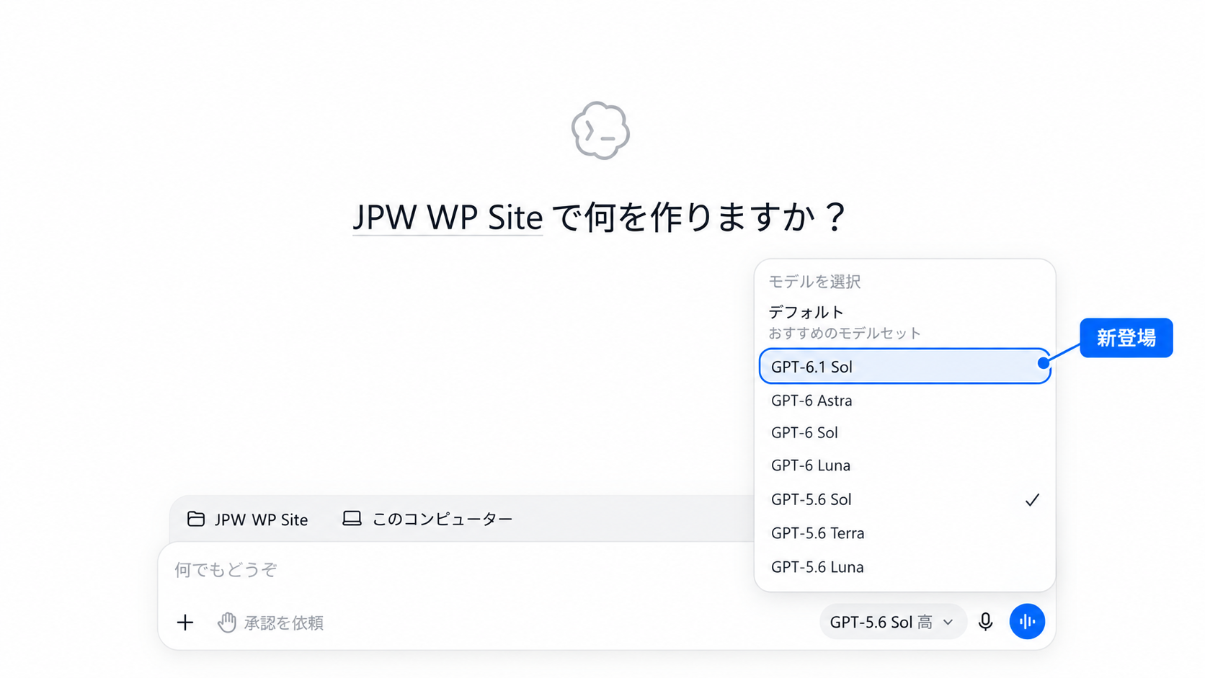Select the checked GPT-5.6 Sol model
Screen dimensions: 1205x678
pos(904,499)
